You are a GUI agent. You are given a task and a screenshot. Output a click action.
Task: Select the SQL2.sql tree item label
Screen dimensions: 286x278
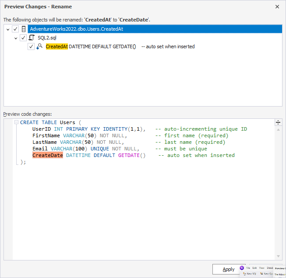(47, 38)
